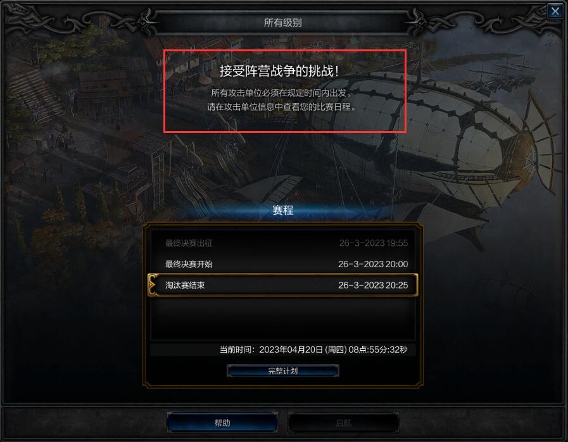Click the 帮助 help button
This screenshot has height=442, width=568.
coord(222,422)
